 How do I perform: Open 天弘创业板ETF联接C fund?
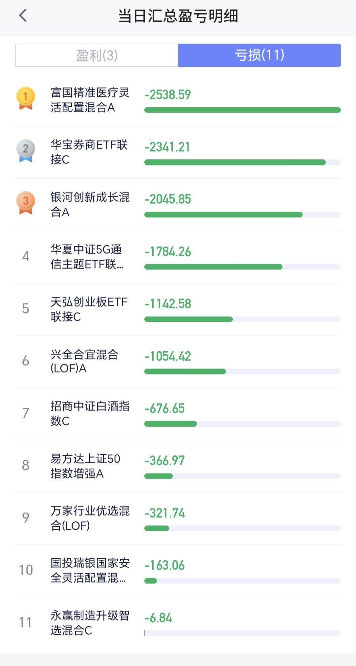pos(89,309)
